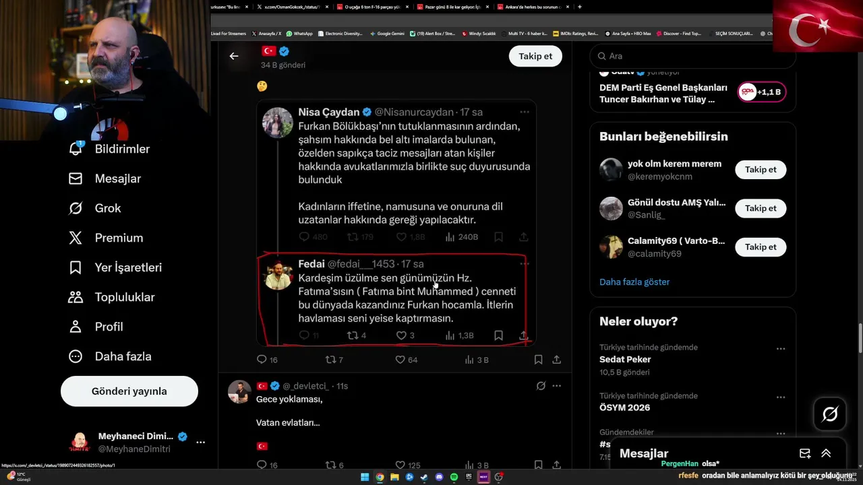Expand Daha fazla sidebar menu
Image resolution: width=863 pixels, height=485 pixels.
tap(110, 356)
